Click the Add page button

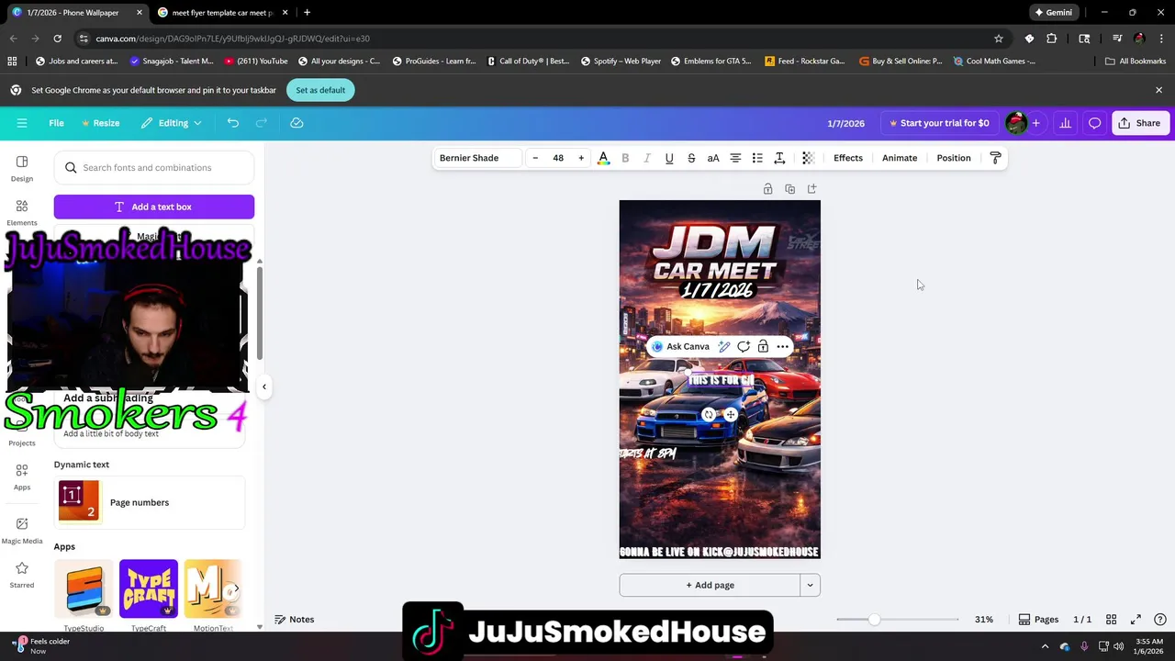tap(710, 585)
